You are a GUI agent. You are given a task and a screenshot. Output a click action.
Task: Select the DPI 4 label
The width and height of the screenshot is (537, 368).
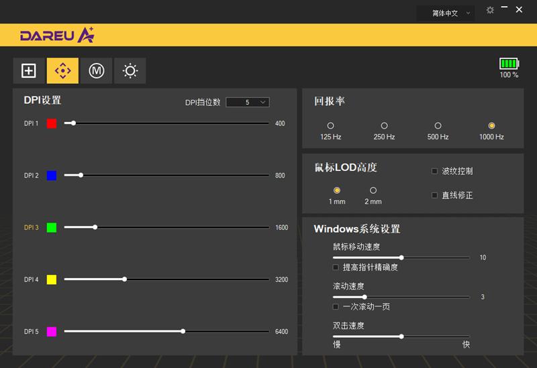(x=31, y=280)
